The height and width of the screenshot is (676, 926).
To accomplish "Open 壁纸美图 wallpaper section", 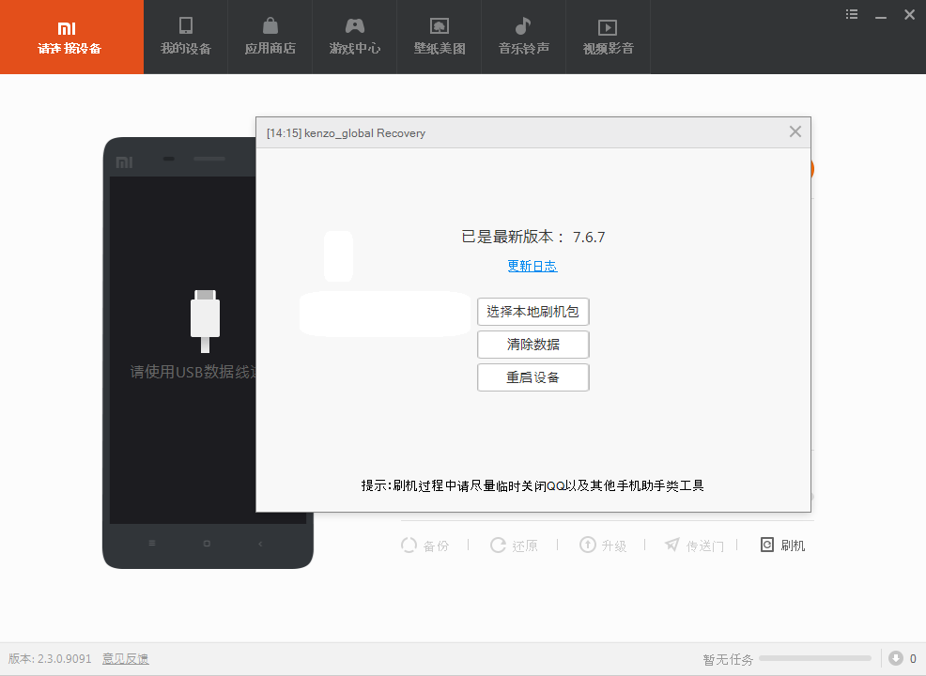I will tap(439, 27).
